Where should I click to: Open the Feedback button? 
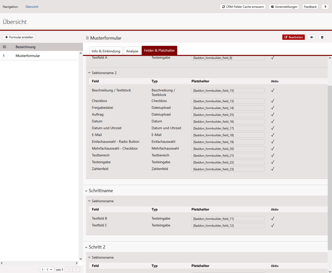pos(310,7)
